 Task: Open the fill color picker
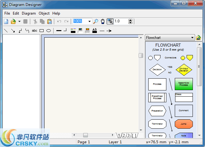(80, 31)
